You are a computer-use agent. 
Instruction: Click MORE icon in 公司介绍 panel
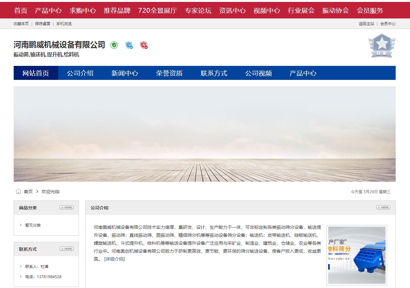click(x=383, y=207)
